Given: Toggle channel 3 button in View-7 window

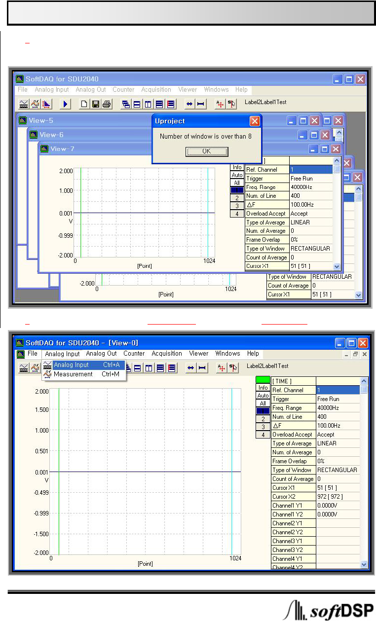Looking at the screenshot, I should point(237,206).
